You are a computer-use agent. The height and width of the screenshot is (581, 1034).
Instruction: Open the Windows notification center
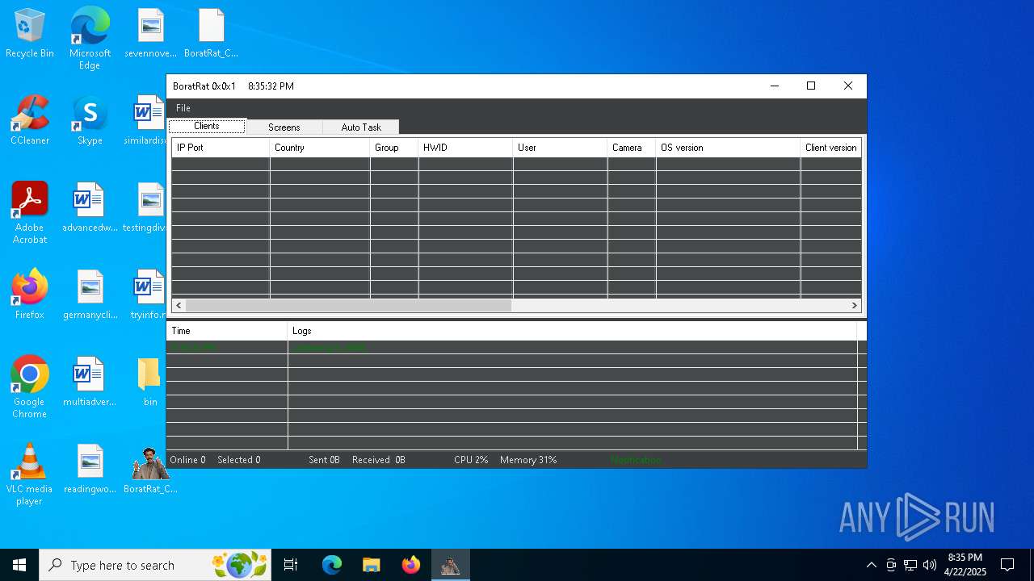click(x=1007, y=565)
